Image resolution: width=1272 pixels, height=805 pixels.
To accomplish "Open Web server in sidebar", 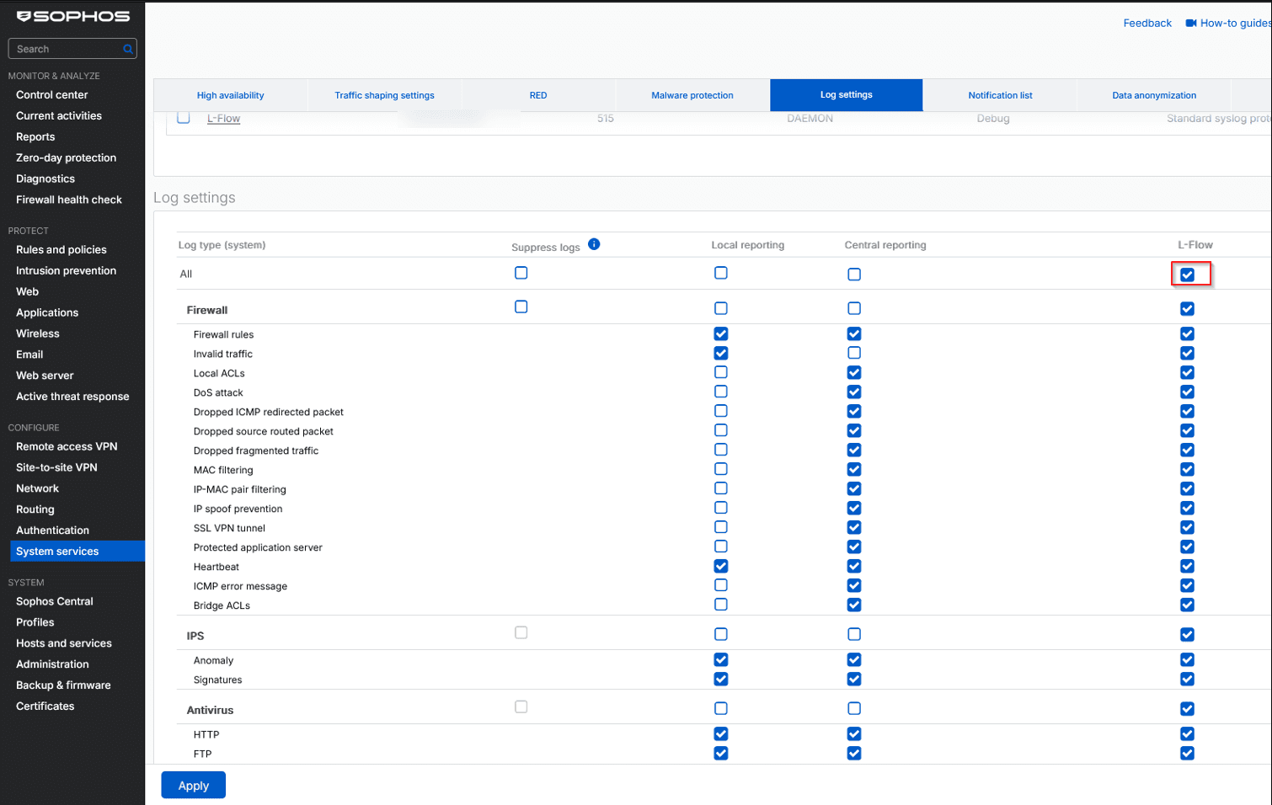I will tap(45, 376).
